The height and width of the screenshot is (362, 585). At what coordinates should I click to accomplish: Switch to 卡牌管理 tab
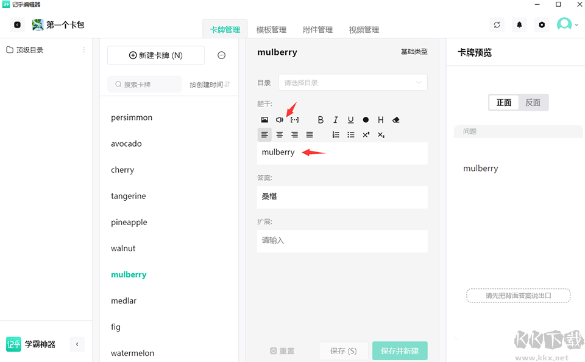pyautogui.click(x=225, y=29)
